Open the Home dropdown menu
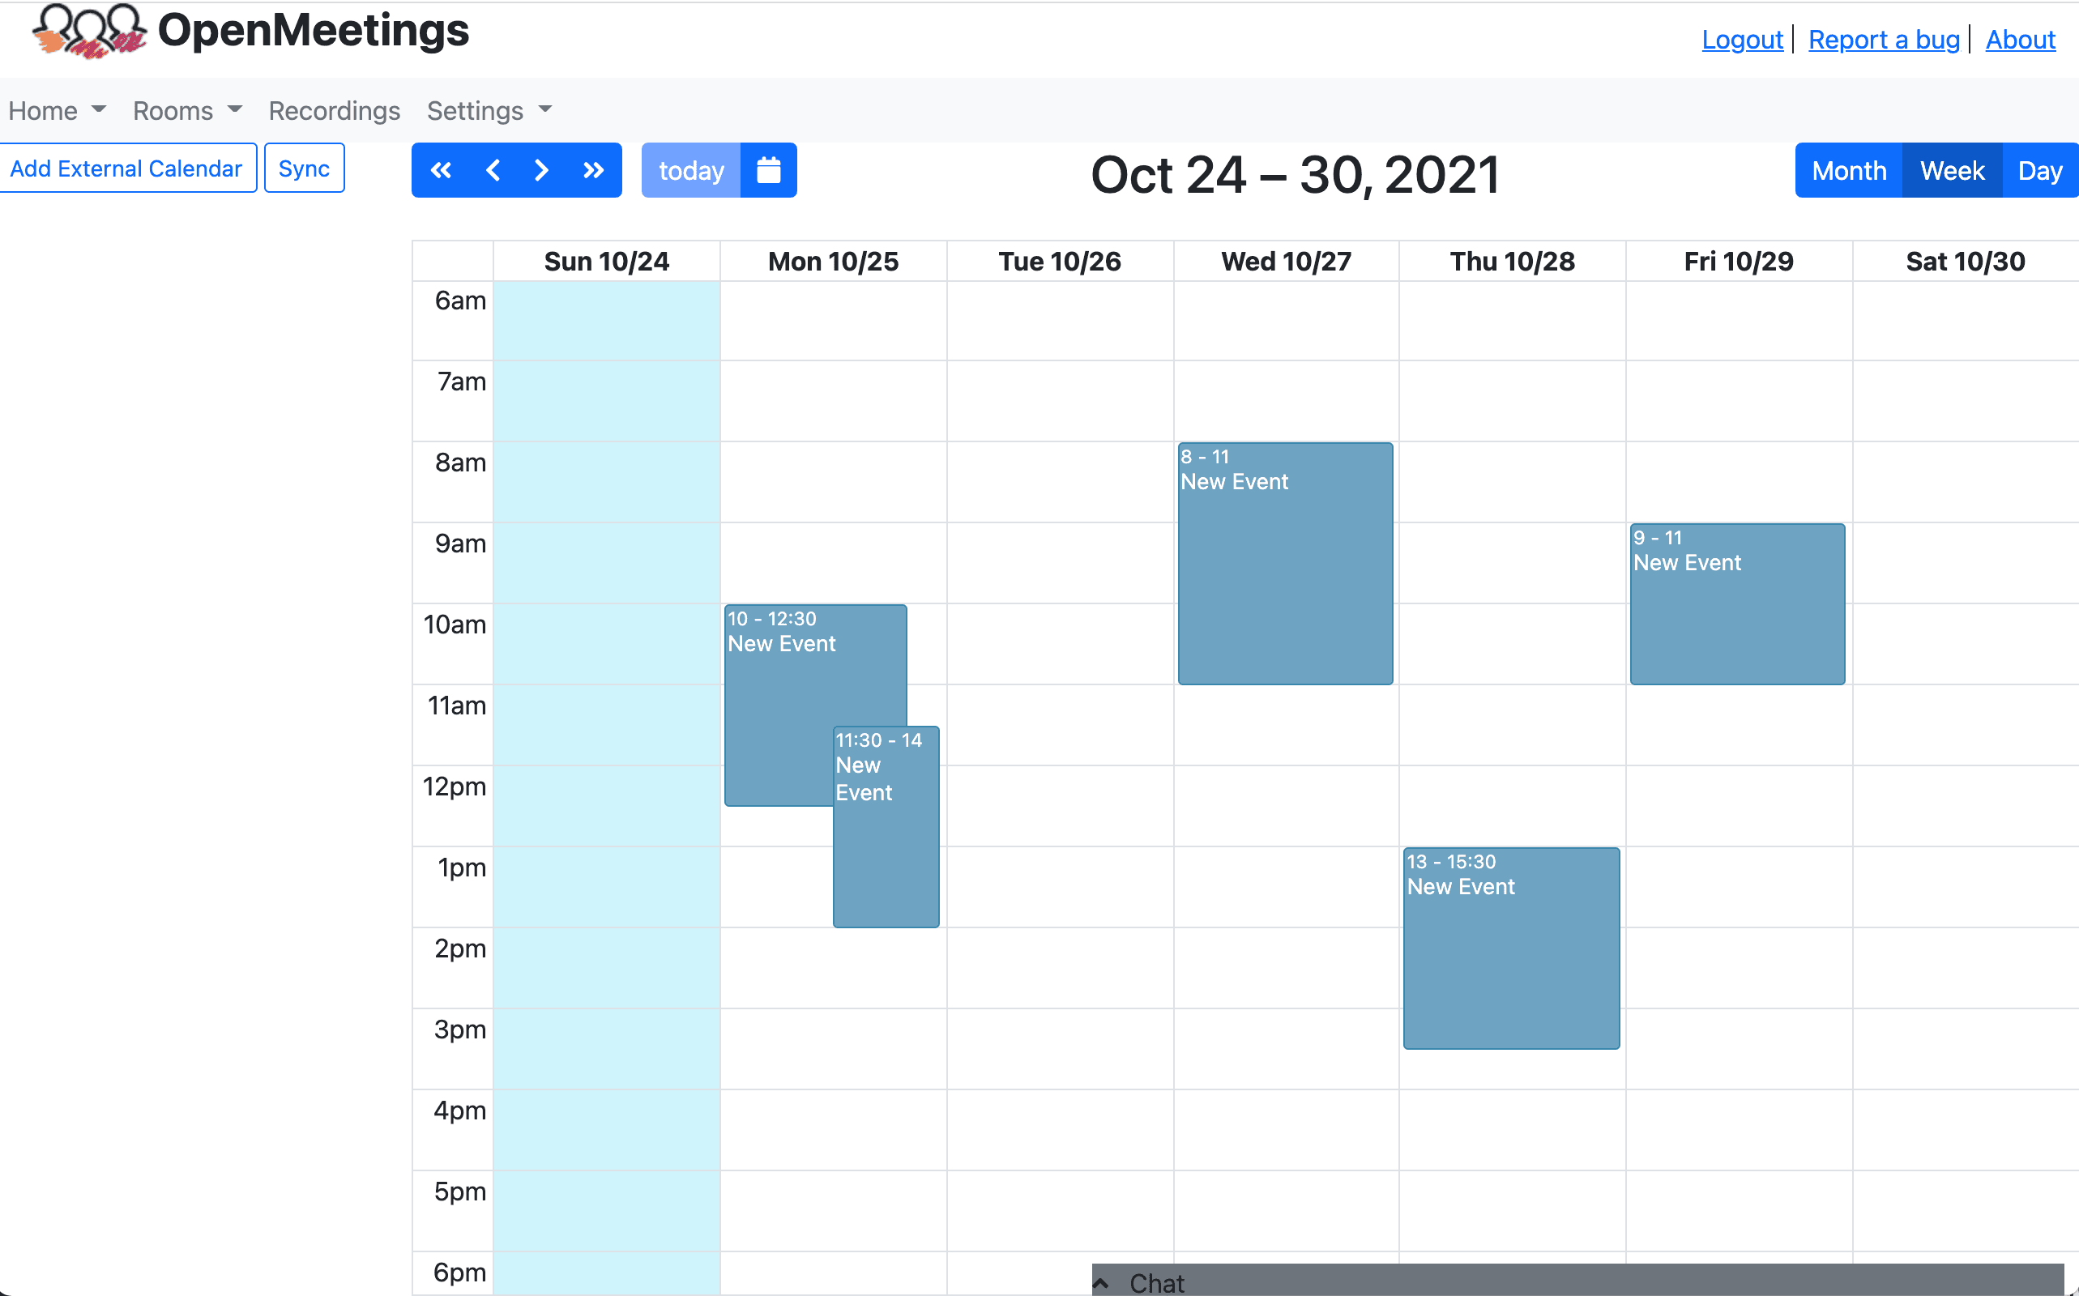This screenshot has width=2079, height=1296. click(x=57, y=111)
